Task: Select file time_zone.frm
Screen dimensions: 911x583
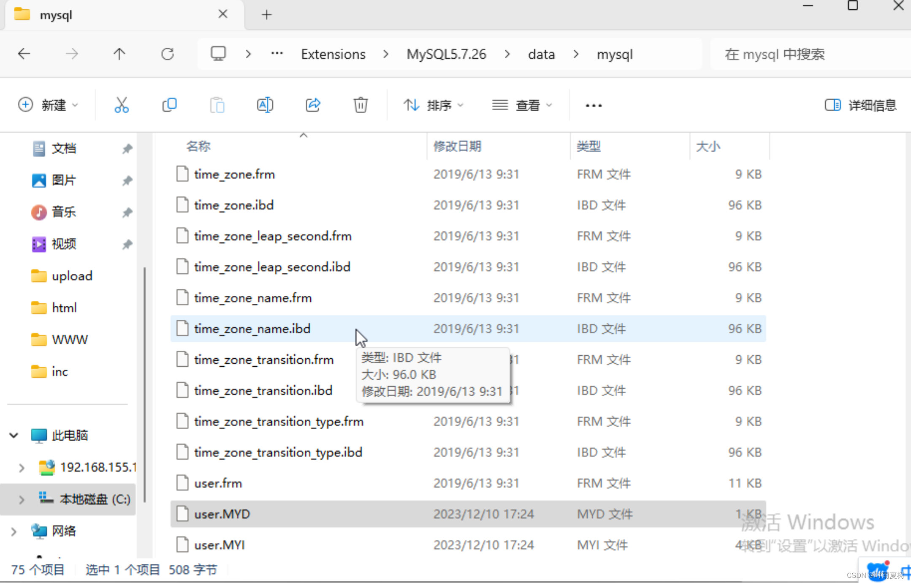Action: (x=468, y=174)
